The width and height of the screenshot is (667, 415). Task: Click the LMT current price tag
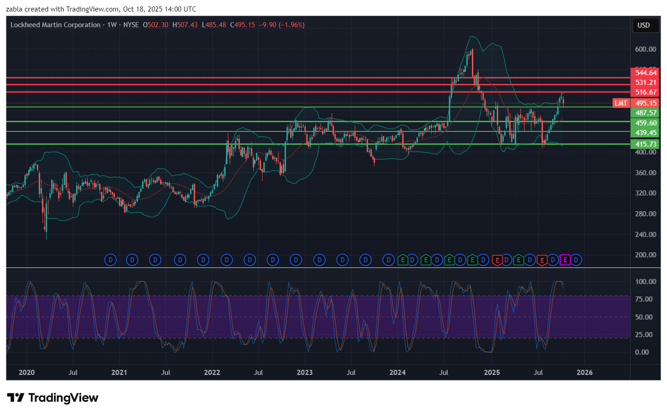point(621,103)
